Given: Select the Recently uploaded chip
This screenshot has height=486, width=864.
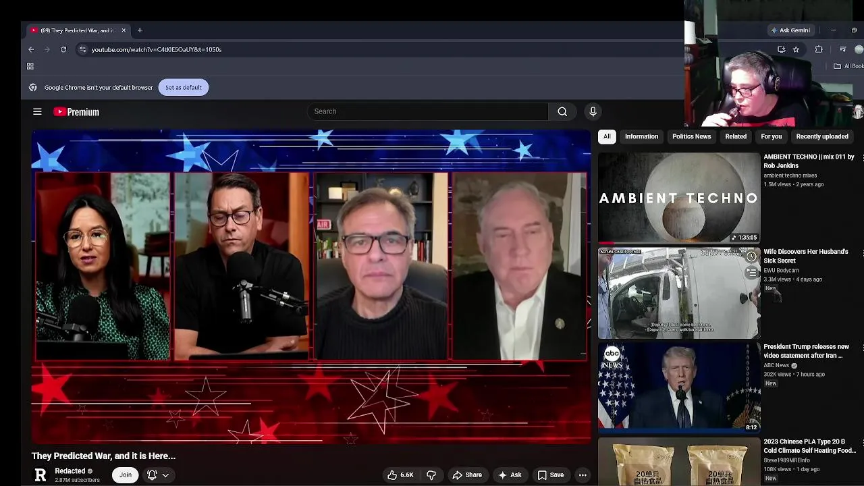Looking at the screenshot, I should pos(822,136).
